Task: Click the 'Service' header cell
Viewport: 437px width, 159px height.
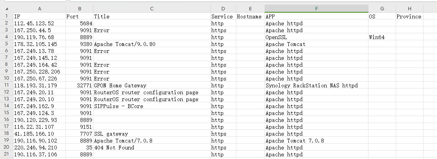Action: (x=223, y=16)
